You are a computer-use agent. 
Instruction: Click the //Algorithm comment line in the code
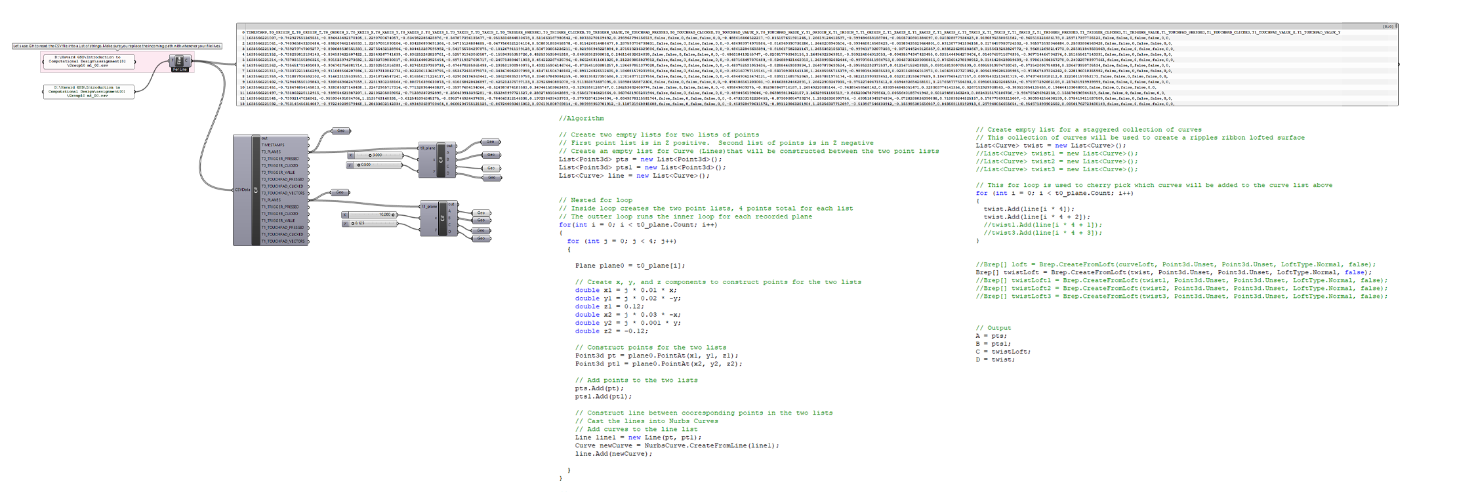pos(581,119)
